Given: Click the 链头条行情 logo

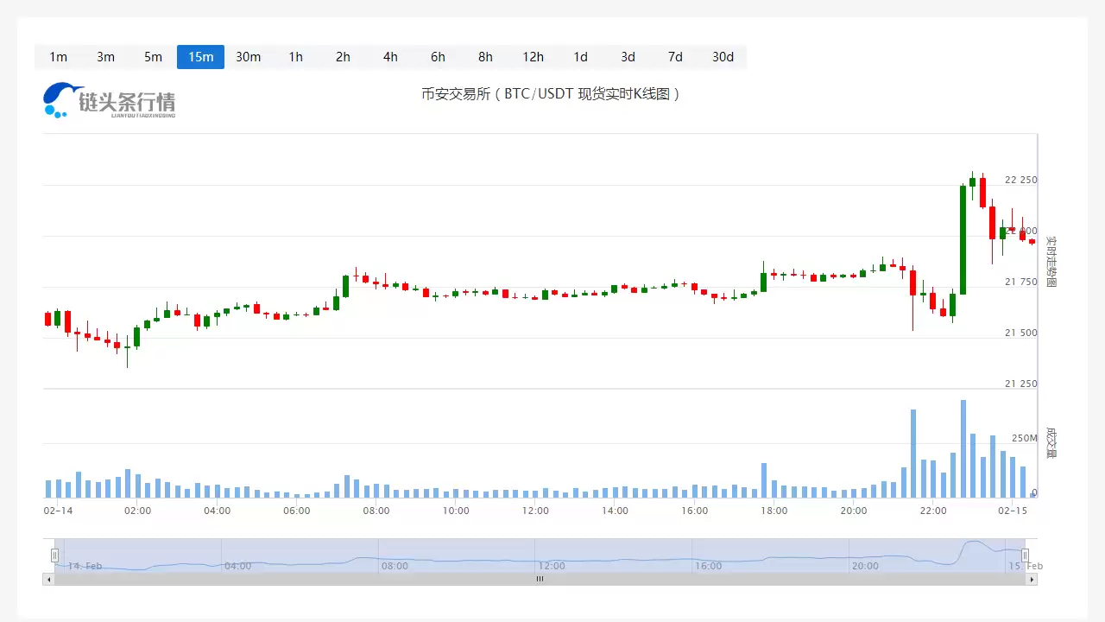Looking at the screenshot, I should click(109, 100).
